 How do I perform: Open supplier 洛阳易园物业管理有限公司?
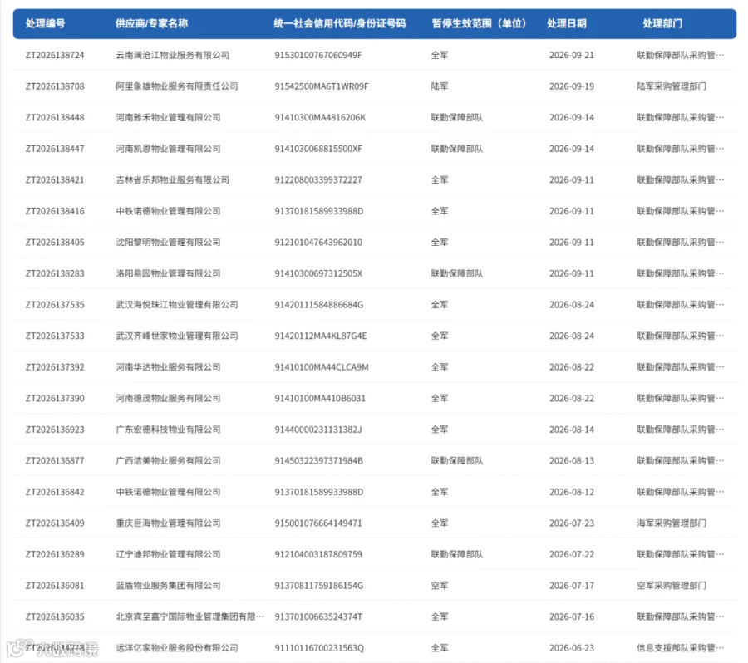(168, 274)
